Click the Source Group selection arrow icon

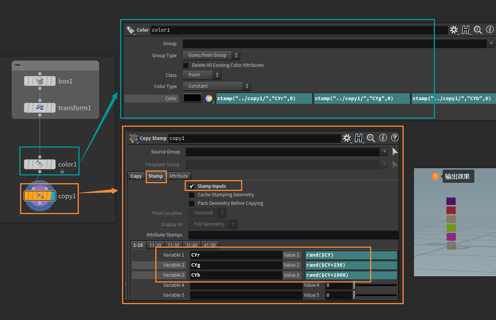[395, 151]
